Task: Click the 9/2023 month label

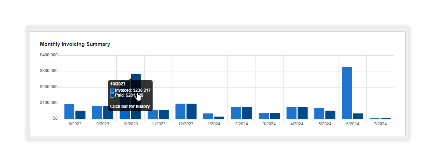Action: (x=103, y=124)
